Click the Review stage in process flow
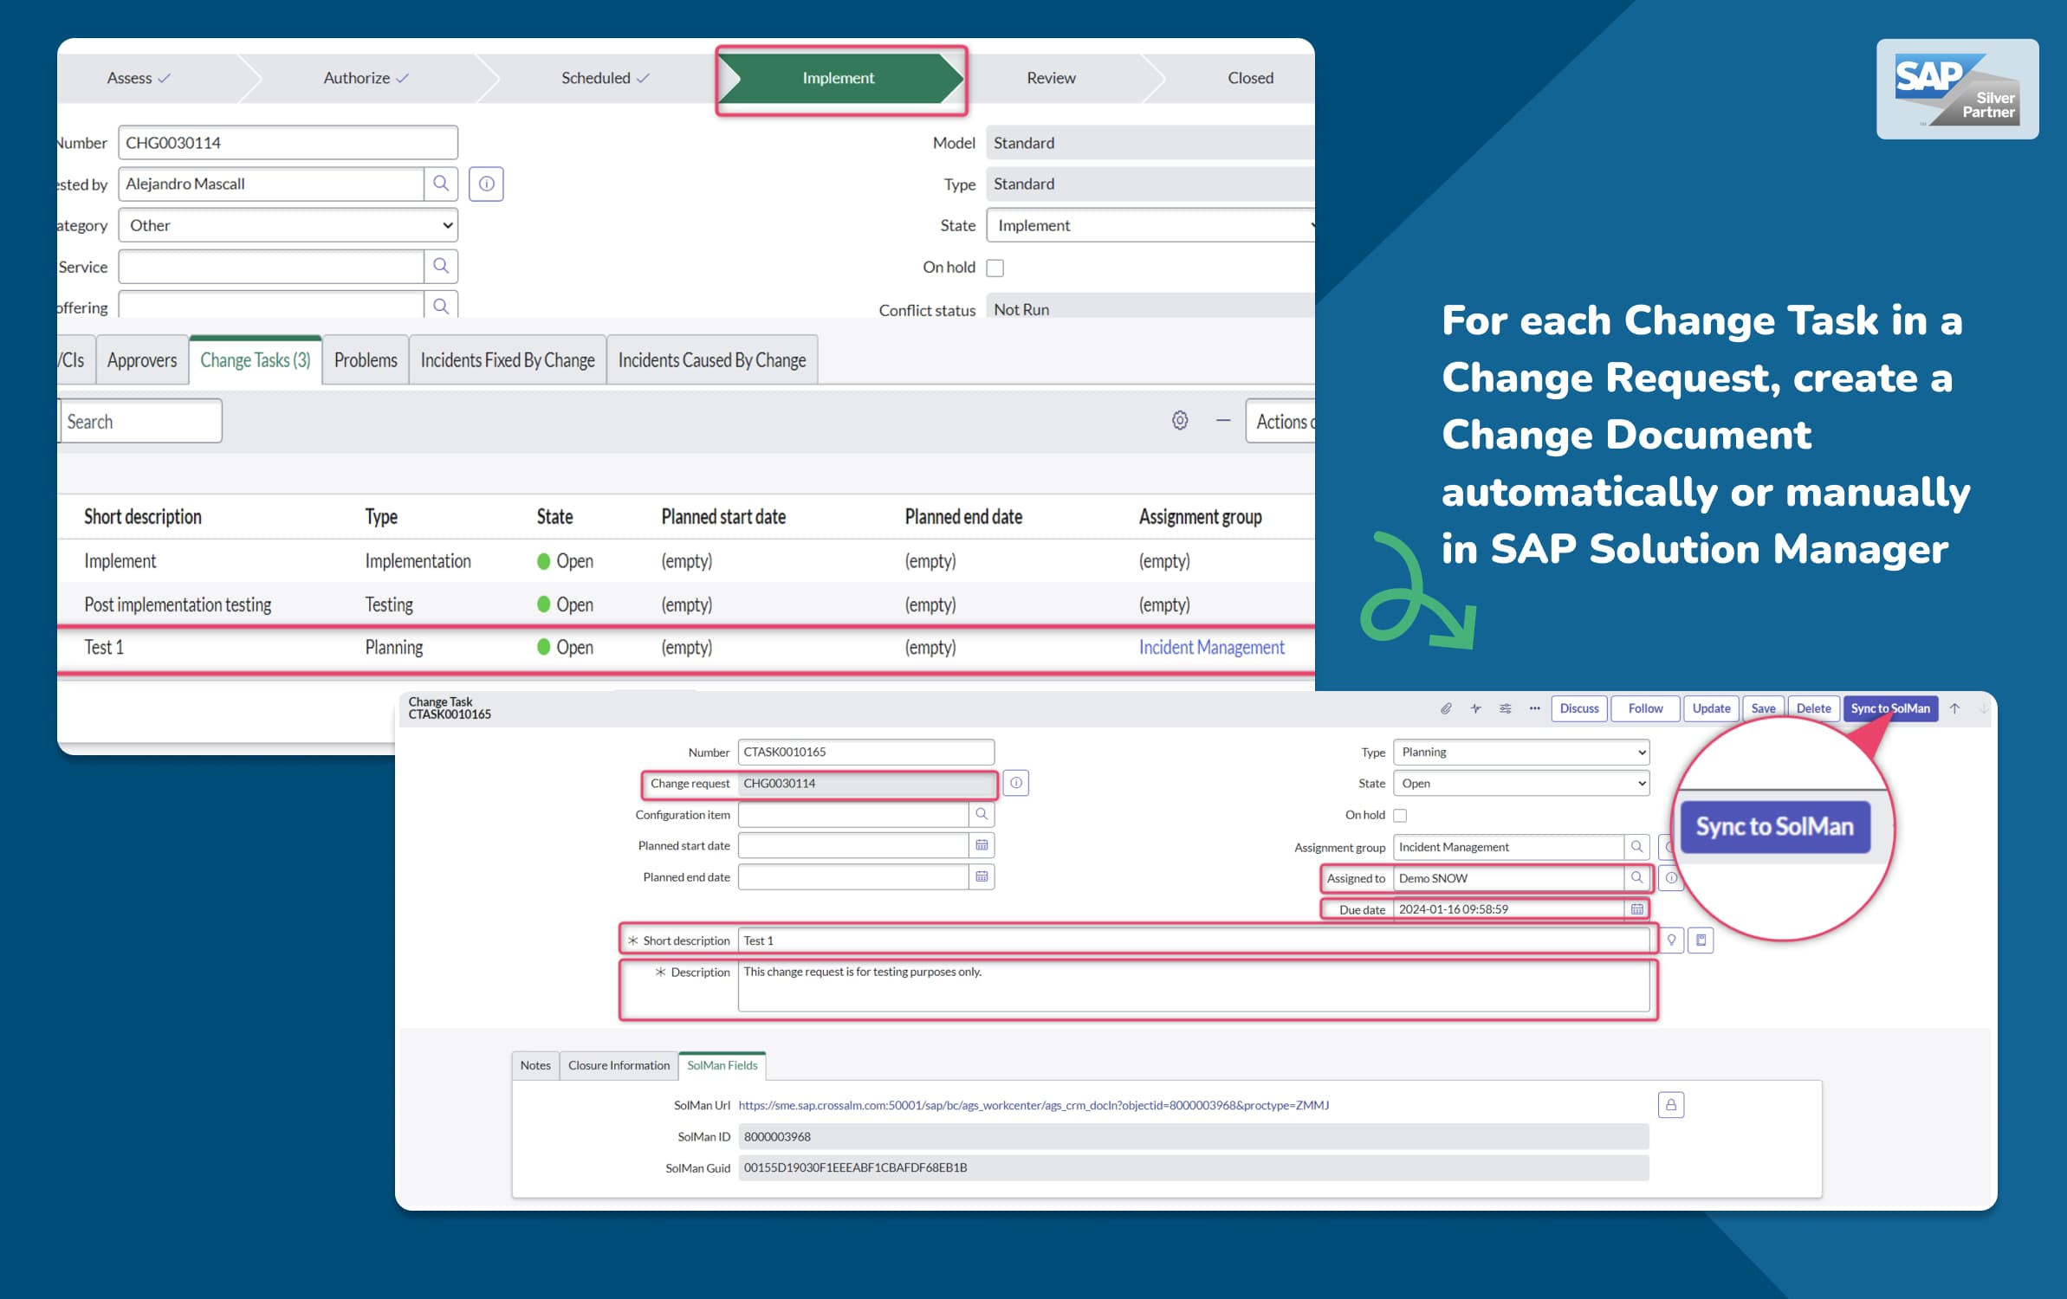Image resolution: width=2067 pixels, height=1299 pixels. coord(1051,78)
